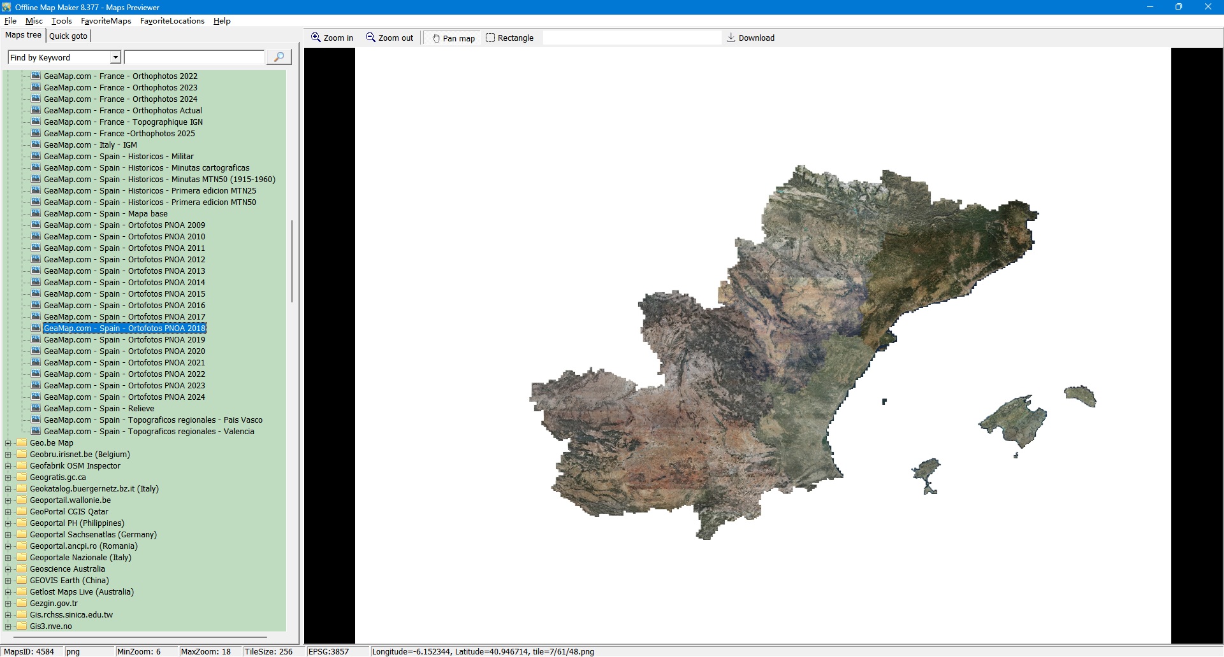This screenshot has width=1224, height=657.
Task: Click the maps tree vertical scrollbar
Action: [292, 261]
